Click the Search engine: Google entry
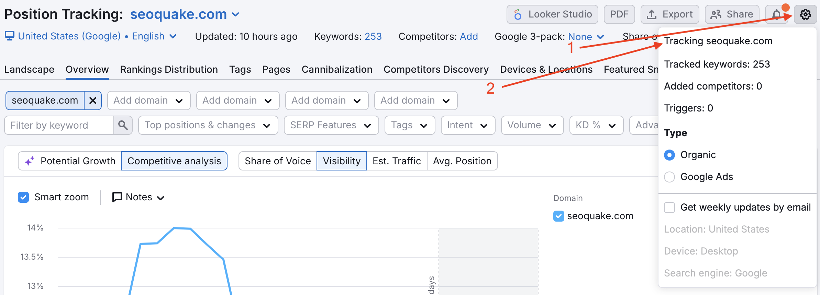The width and height of the screenshot is (820, 295). (x=716, y=273)
